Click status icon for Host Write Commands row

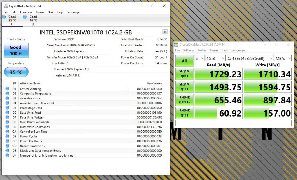point(7,127)
